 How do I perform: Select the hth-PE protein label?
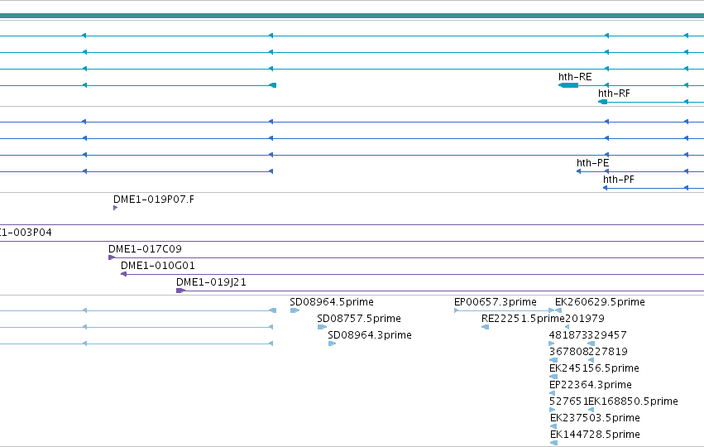click(592, 163)
